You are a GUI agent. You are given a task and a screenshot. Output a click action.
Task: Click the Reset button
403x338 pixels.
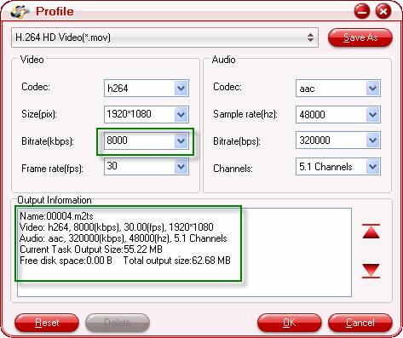(x=47, y=323)
